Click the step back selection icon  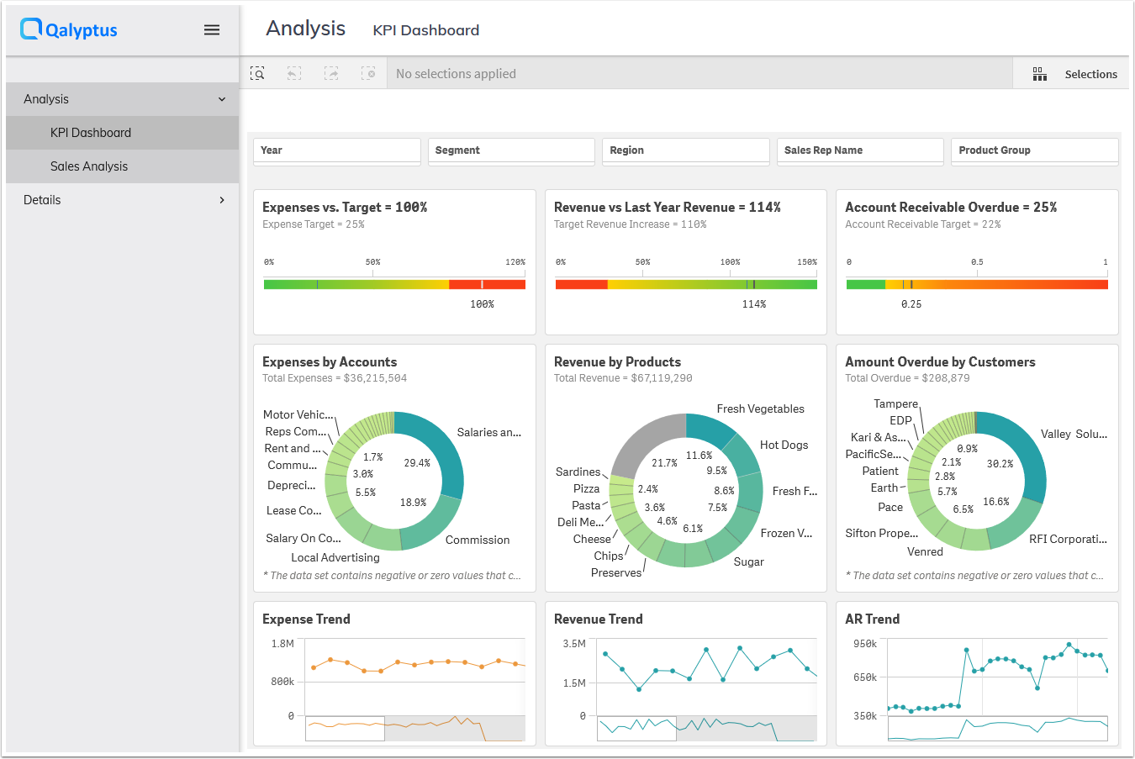(294, 74)
